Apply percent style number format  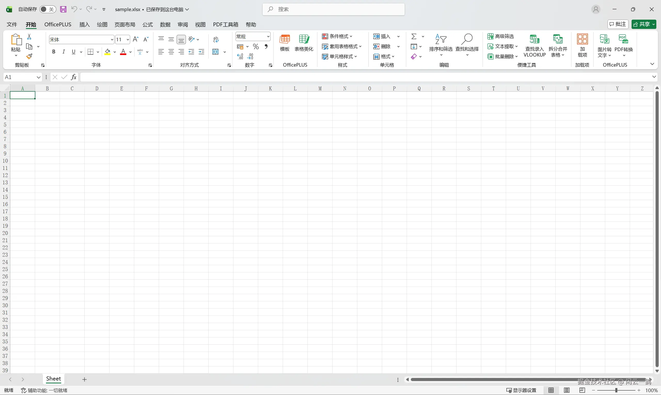[x=256, y=47]
